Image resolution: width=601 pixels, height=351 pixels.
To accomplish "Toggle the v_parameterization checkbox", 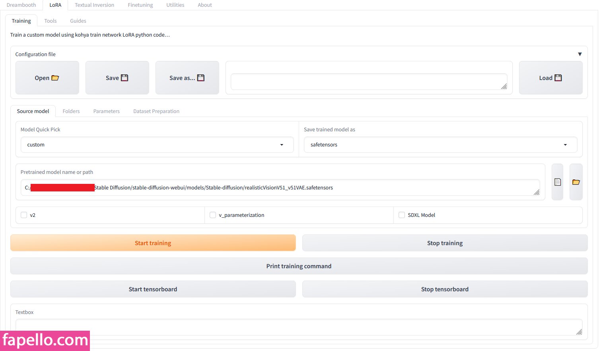I will point(213,215).
